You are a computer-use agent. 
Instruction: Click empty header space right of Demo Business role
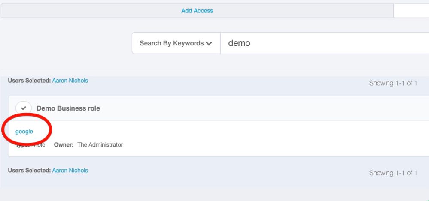click(x=258, y=108)
